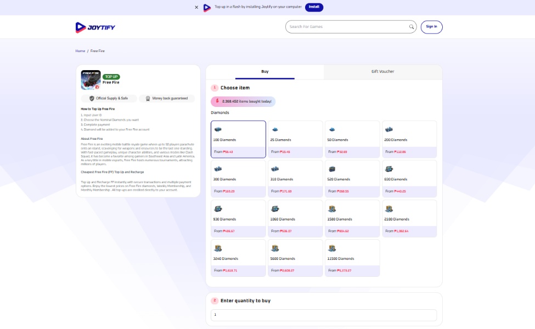Screen dimensions: 535x329
Task: Open the Joytify logo homepage
Action: click(95, 27)
